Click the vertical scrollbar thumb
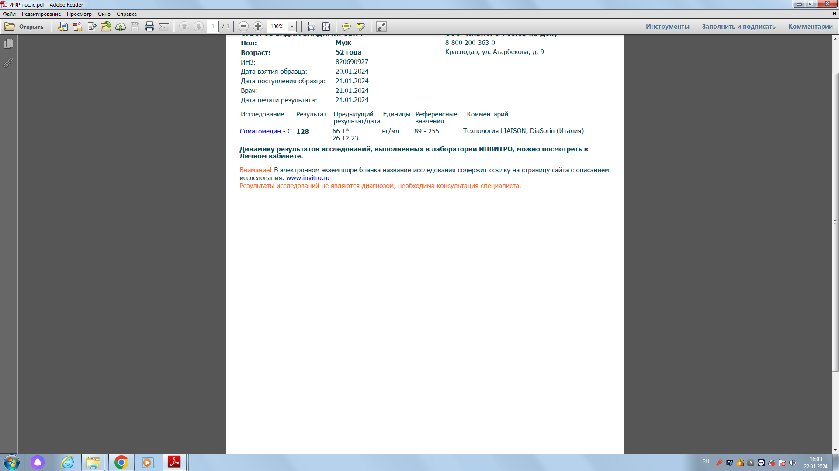 tap(835, 222)
